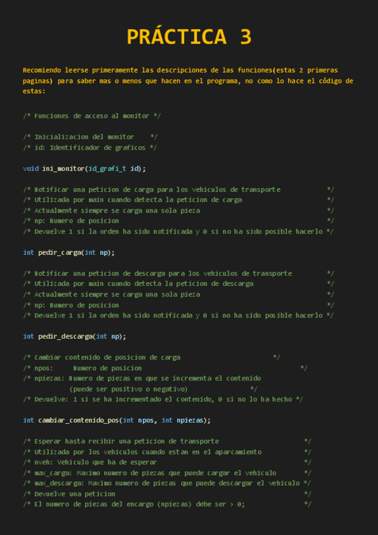The height and width of the screenshot is (535, 378).
Task: Click the PRÁCTICA 3 title heading
Action: click(189, 37)
